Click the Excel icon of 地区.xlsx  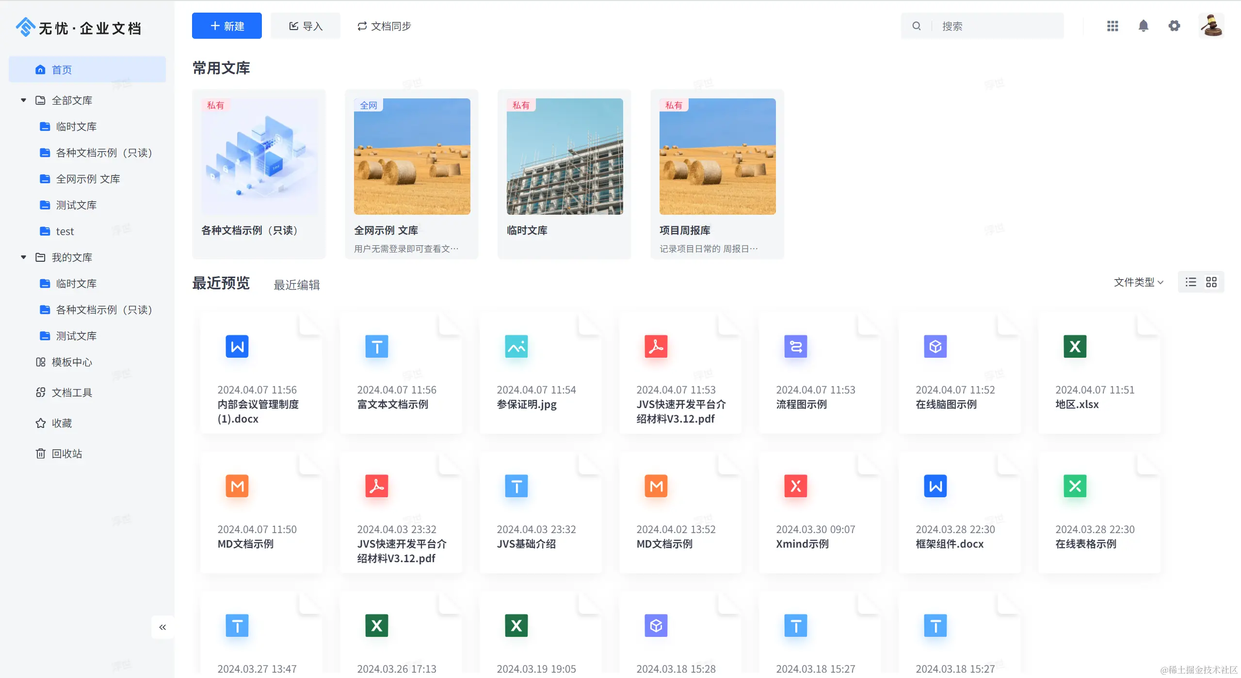pos(1075,347)
